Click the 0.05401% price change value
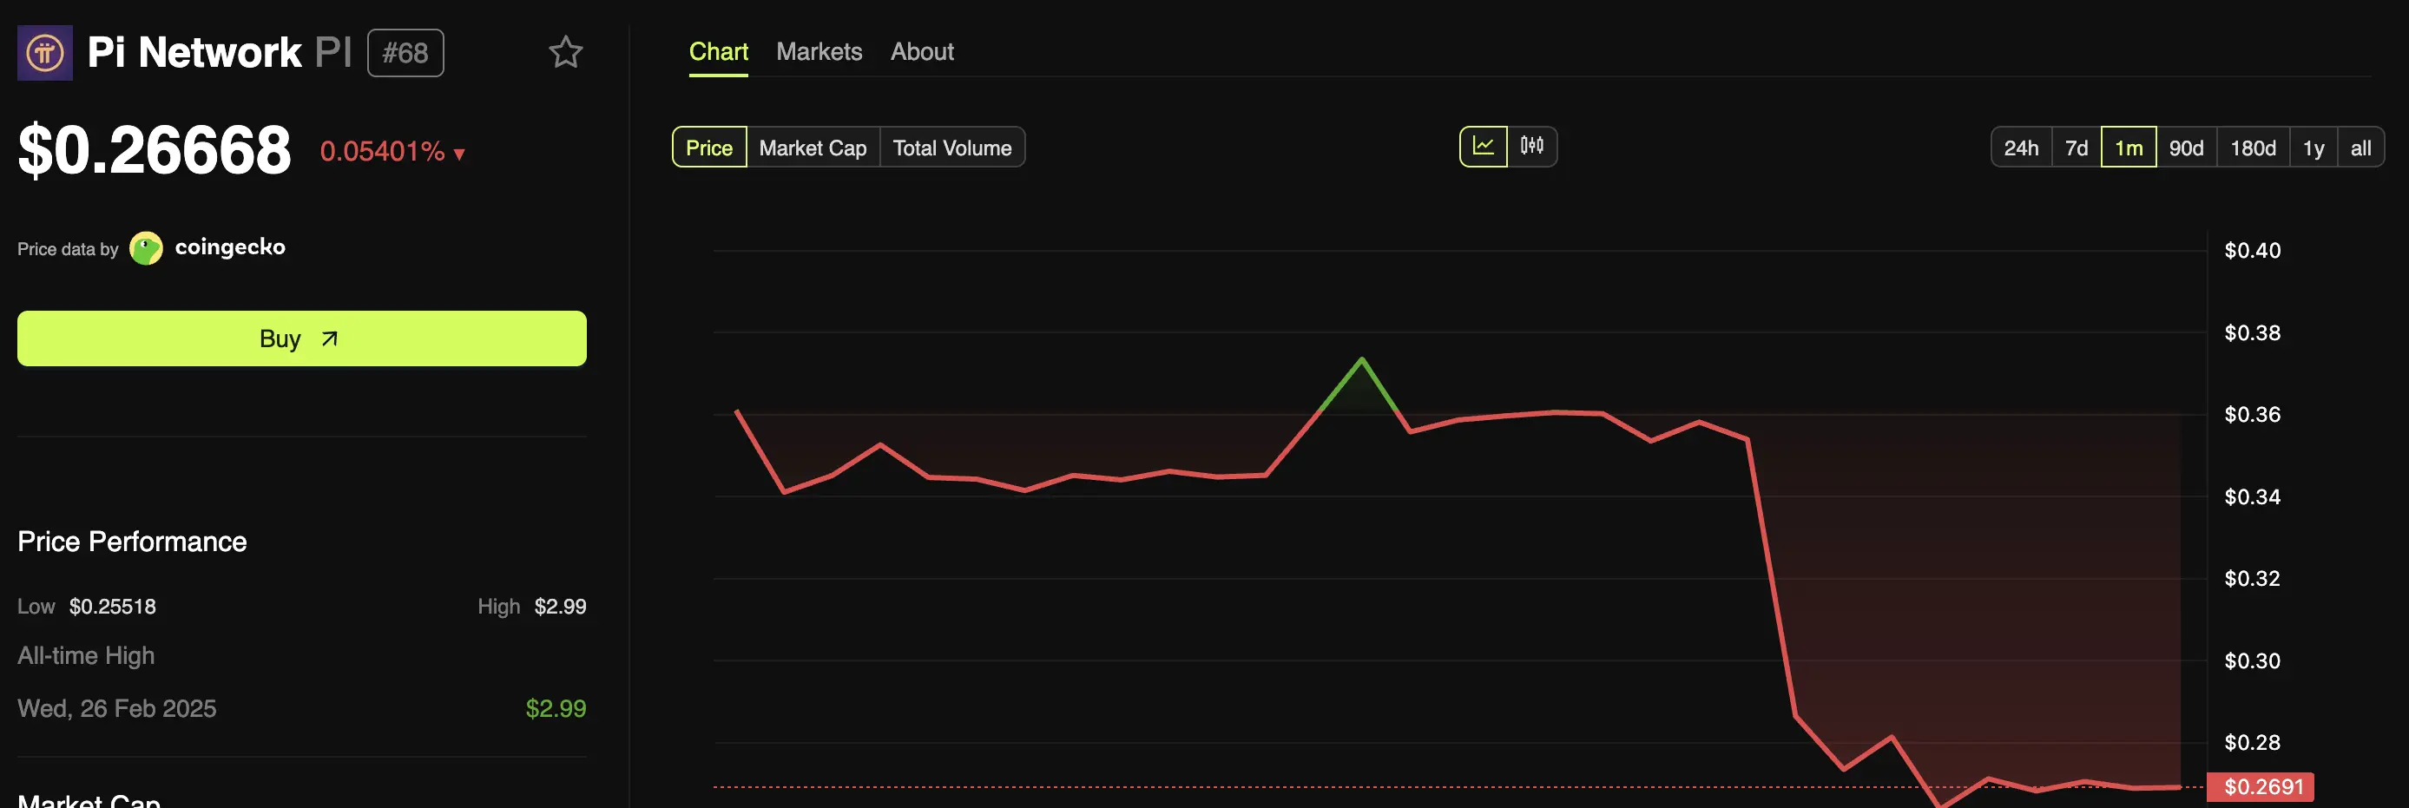The image size is (2409, 808). [383, 152]
